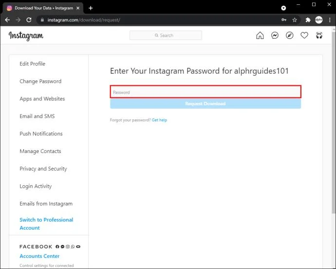Open Apps and Websites settings
336x269 pixels.
42,99
